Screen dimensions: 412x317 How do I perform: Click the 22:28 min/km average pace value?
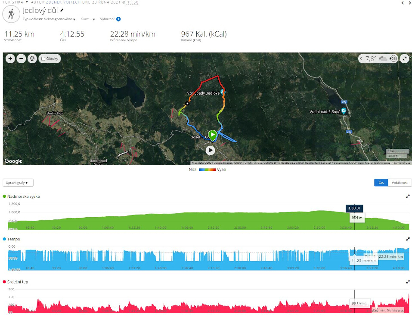pyautogui.click(x=133, y=34)
